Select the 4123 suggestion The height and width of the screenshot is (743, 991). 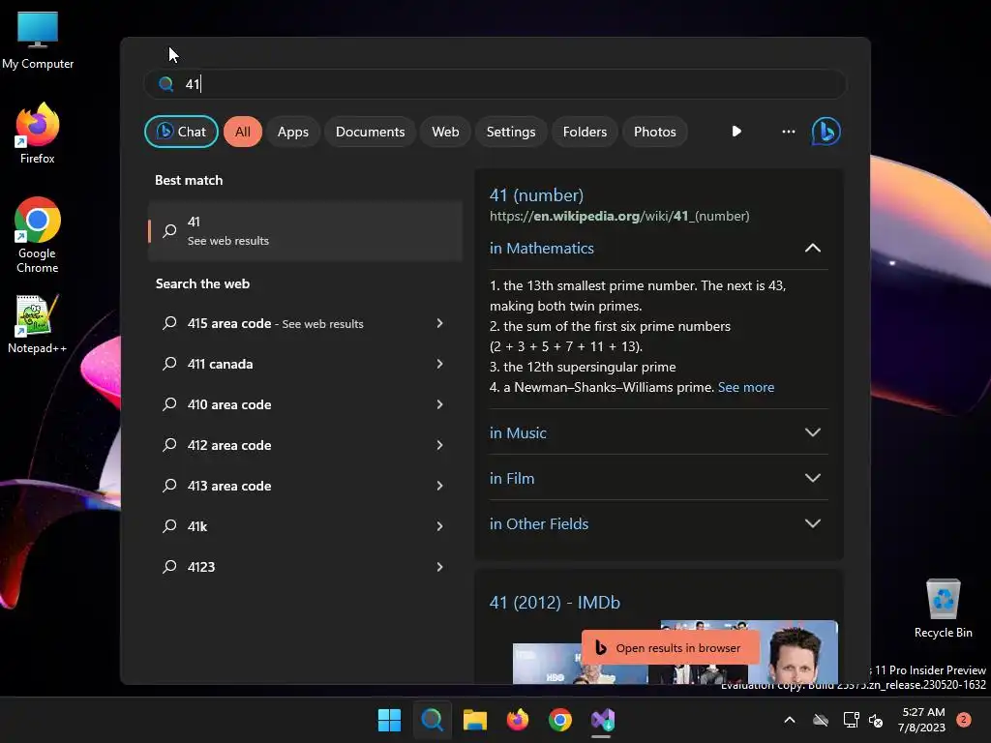tap(305, 567)
